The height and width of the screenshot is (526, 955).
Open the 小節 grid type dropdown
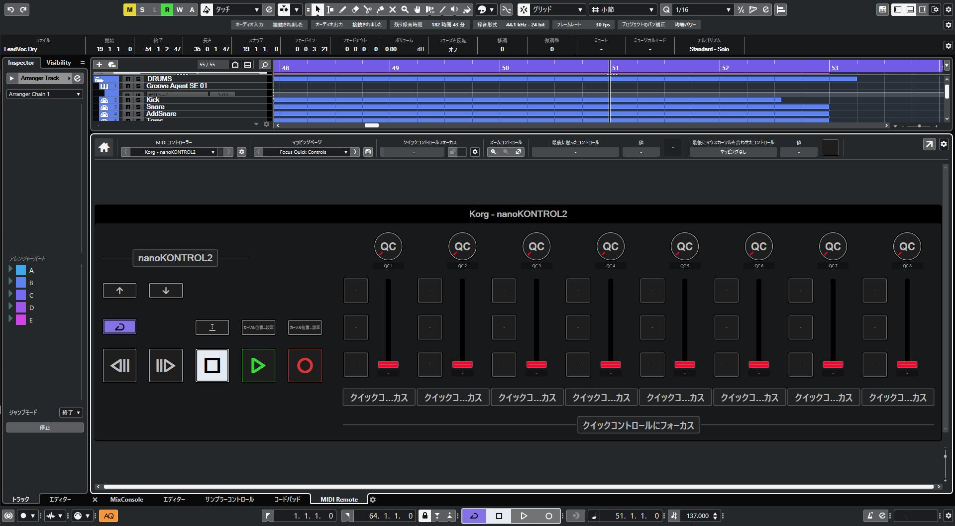[623, 9]
